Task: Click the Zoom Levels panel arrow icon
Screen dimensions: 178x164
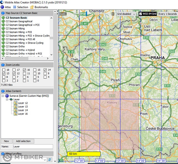Action: (3, 65)
